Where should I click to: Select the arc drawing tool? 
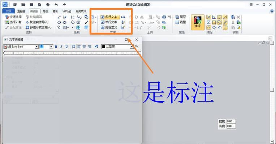click(x=73, y=22)
